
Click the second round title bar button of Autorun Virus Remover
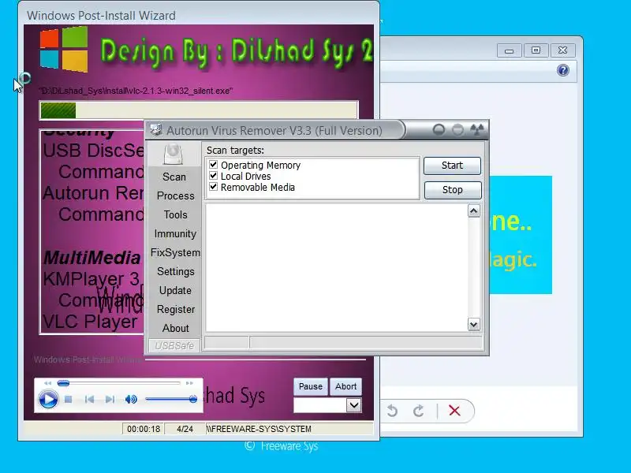coord(457,129)
